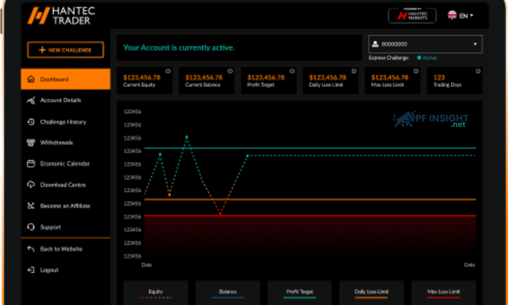Click the Daily Loss Limit card info icon
Screen dimensions: 508x305
coord(354,71)
